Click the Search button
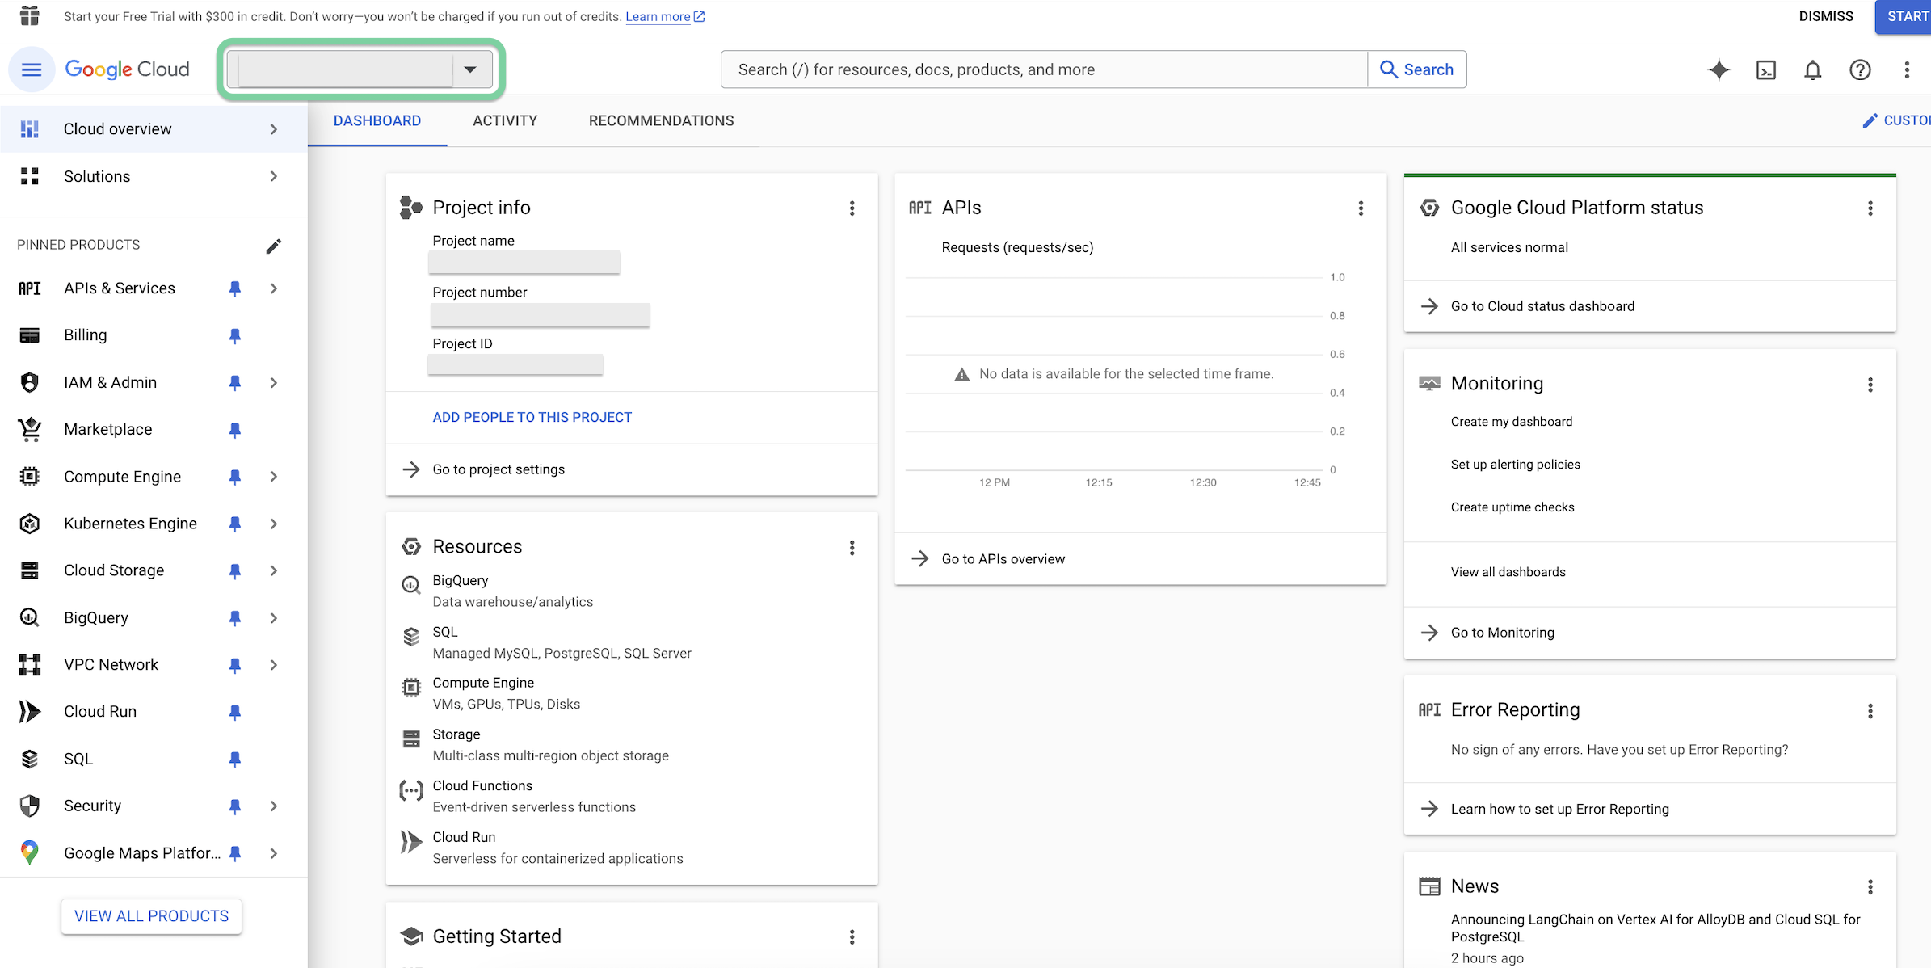Screen dimensions: 1931x968 [1417, 69]
